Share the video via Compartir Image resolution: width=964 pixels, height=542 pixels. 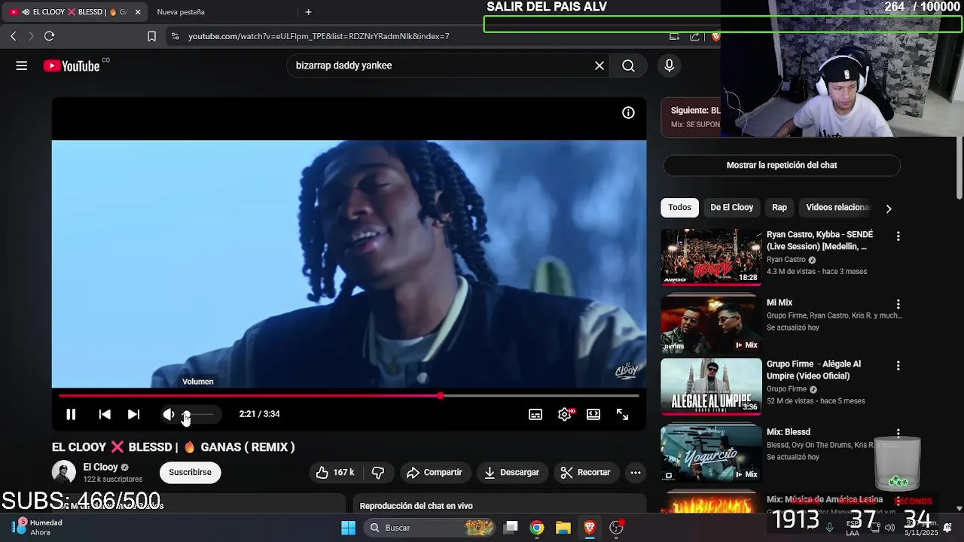434,472
